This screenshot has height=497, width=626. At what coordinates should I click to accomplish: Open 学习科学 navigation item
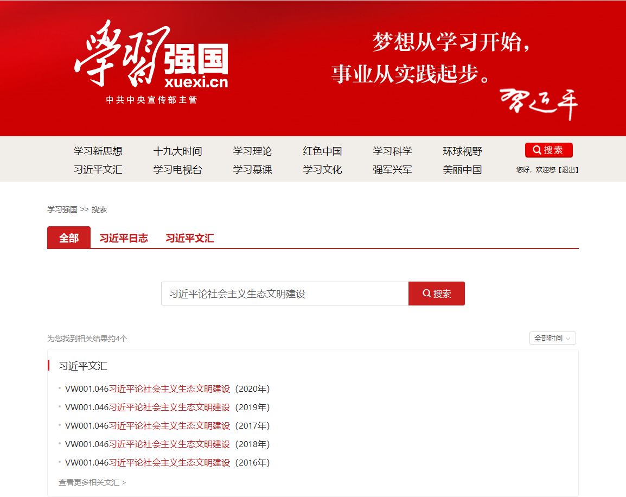click(x=392, y=151)
